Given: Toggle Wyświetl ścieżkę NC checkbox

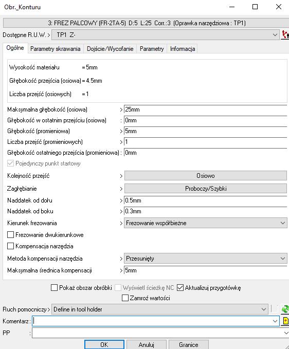Looking at the screenshot, I should coord(118,287).
